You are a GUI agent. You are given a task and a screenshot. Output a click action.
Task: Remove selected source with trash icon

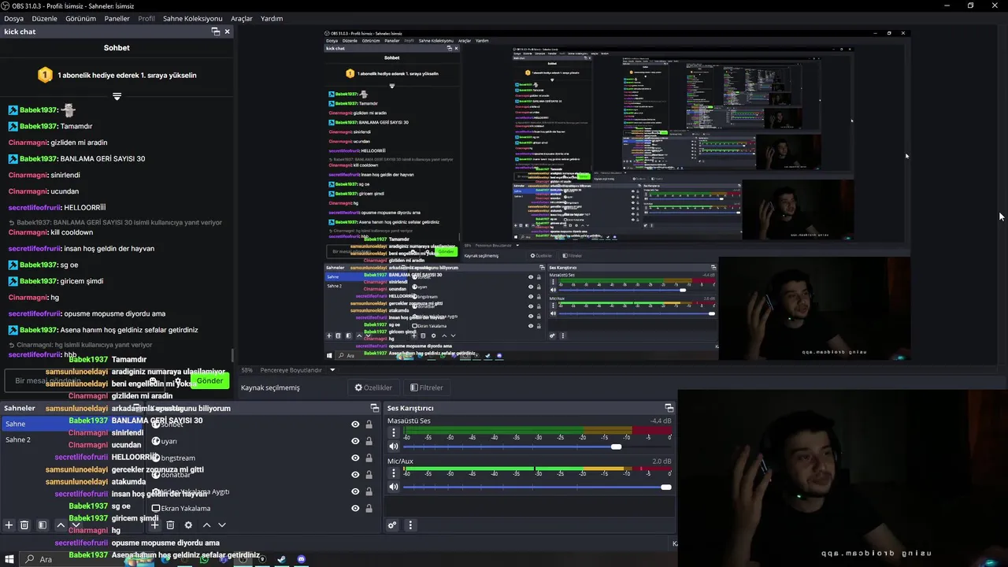[170, 525]
